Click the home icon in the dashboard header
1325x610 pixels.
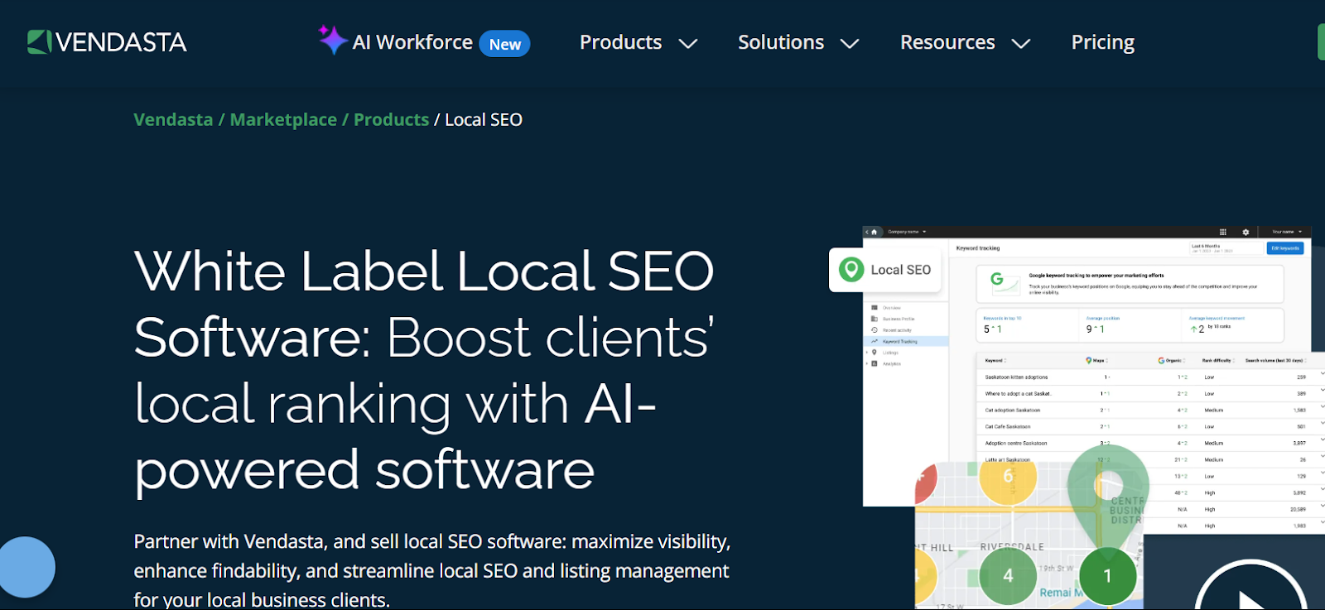pyautogui.click(x=874, y=232)
